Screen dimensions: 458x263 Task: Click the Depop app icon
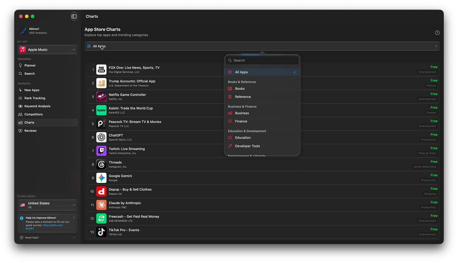101,191
